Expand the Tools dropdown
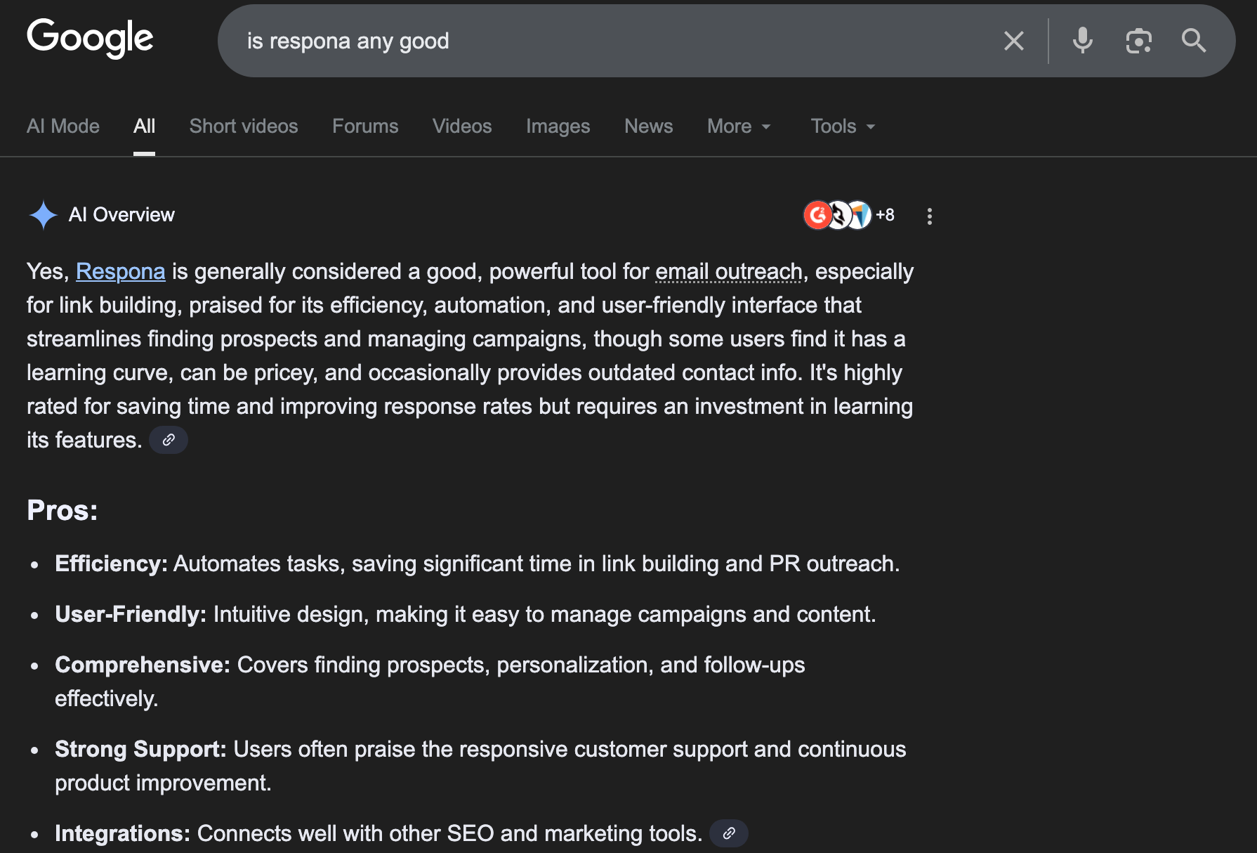 click(x=843, y=126)
